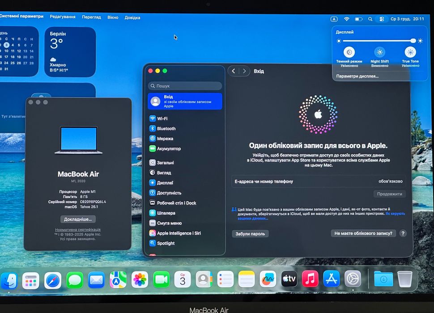
Task: Launch Freeform from the Dock
Action: [268, 279]
